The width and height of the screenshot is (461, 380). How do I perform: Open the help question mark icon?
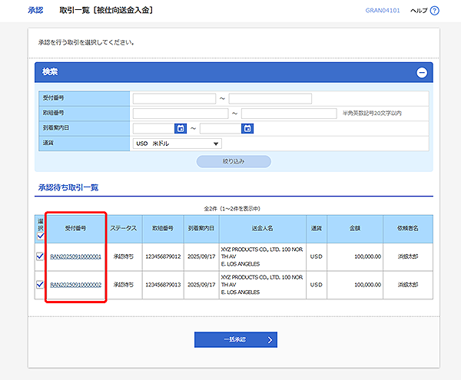pos(434,11)
